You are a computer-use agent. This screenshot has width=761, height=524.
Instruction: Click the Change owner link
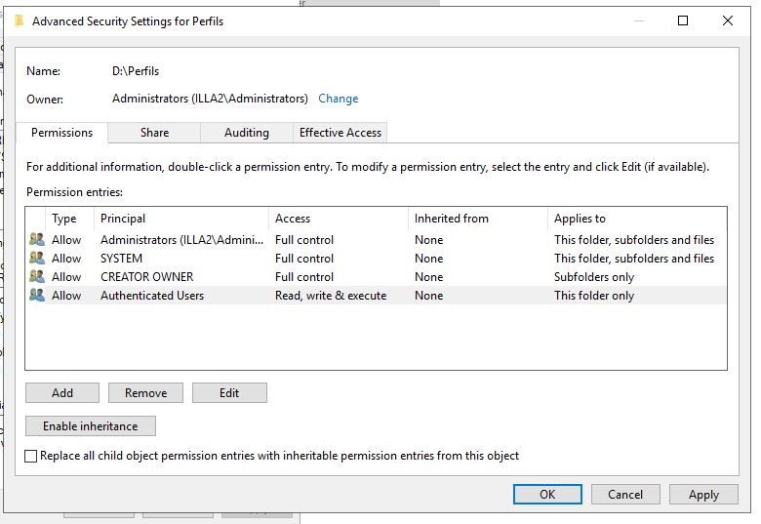point(338,99)
